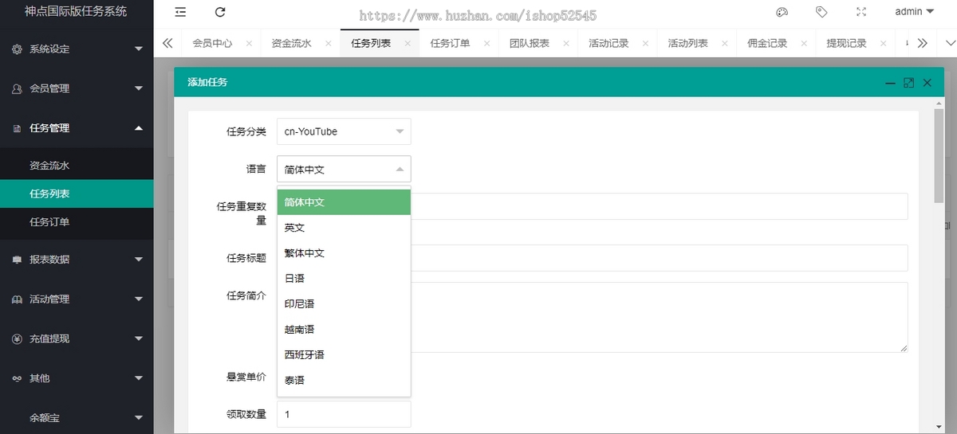Viewport: 957px width, 434px height.
Task: Collapse the sidebar with the menu fold icon
Action: (x=181, y=12)
